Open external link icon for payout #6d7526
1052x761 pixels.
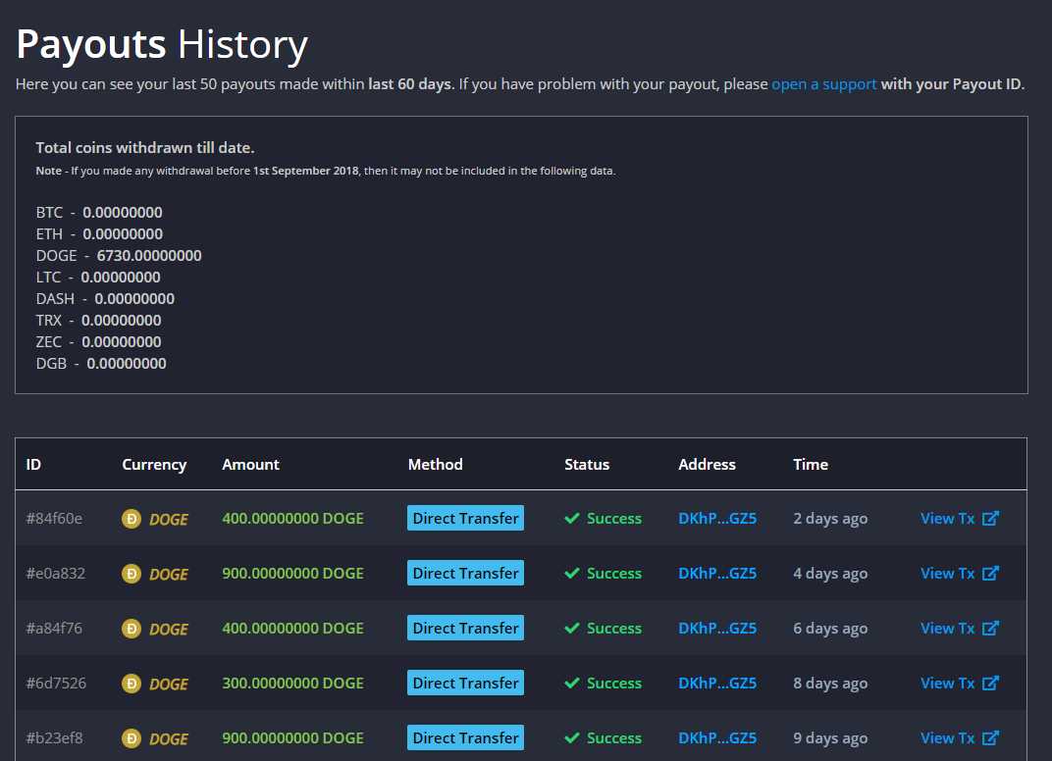pos(991,684)
